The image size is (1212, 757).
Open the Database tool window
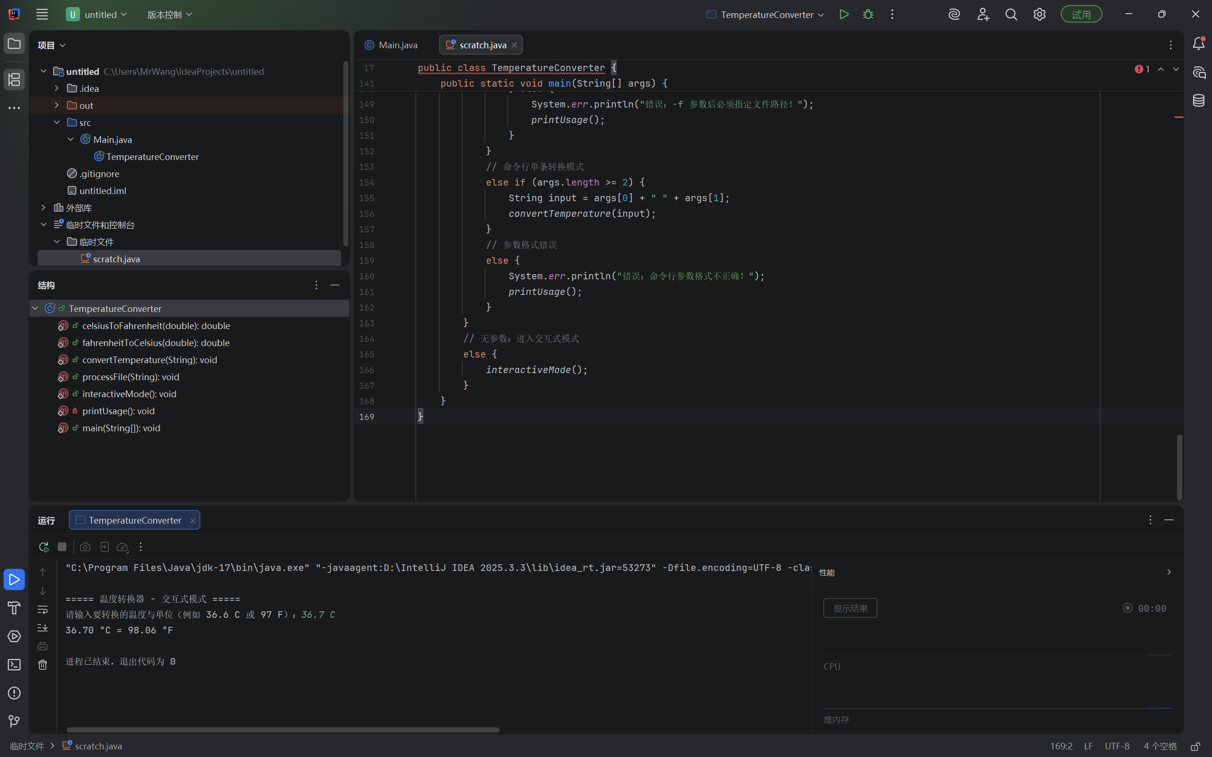coord(1198,100)
